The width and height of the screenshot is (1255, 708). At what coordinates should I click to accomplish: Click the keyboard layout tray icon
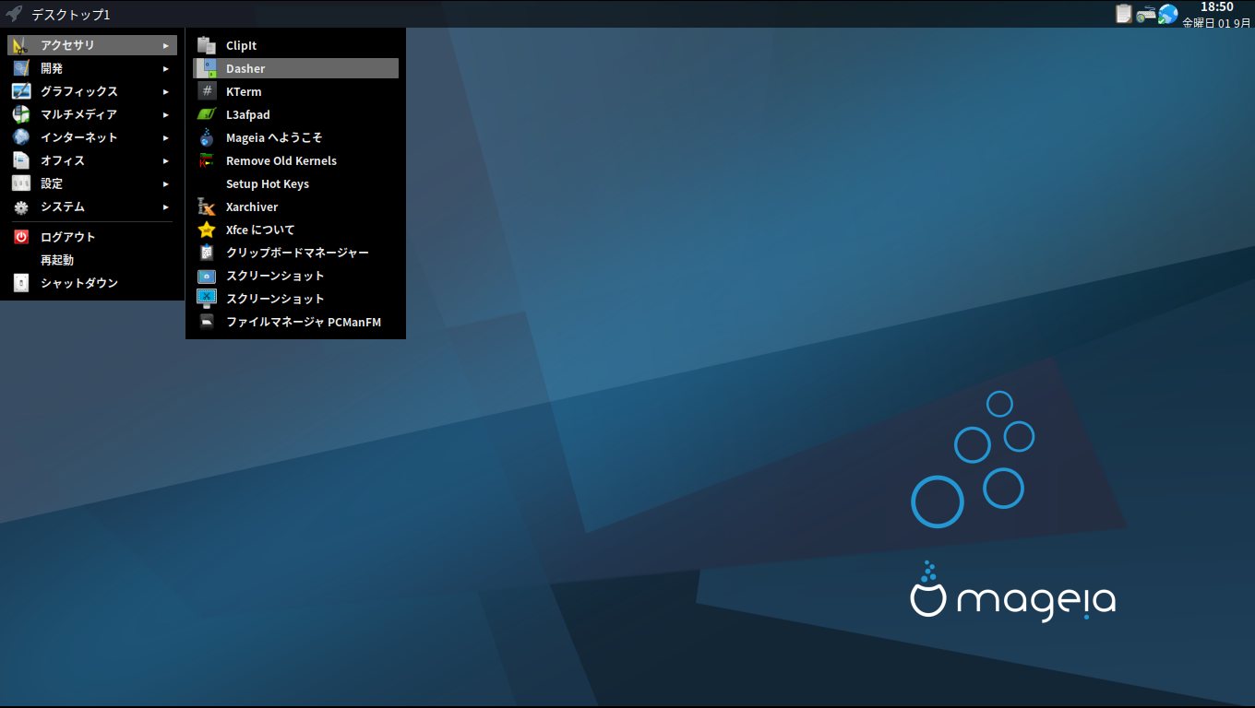[x=1146, y=14]
